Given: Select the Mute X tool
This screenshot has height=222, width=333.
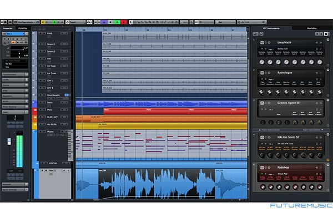Looking at the screenshot, I should (x=154, y=22).
